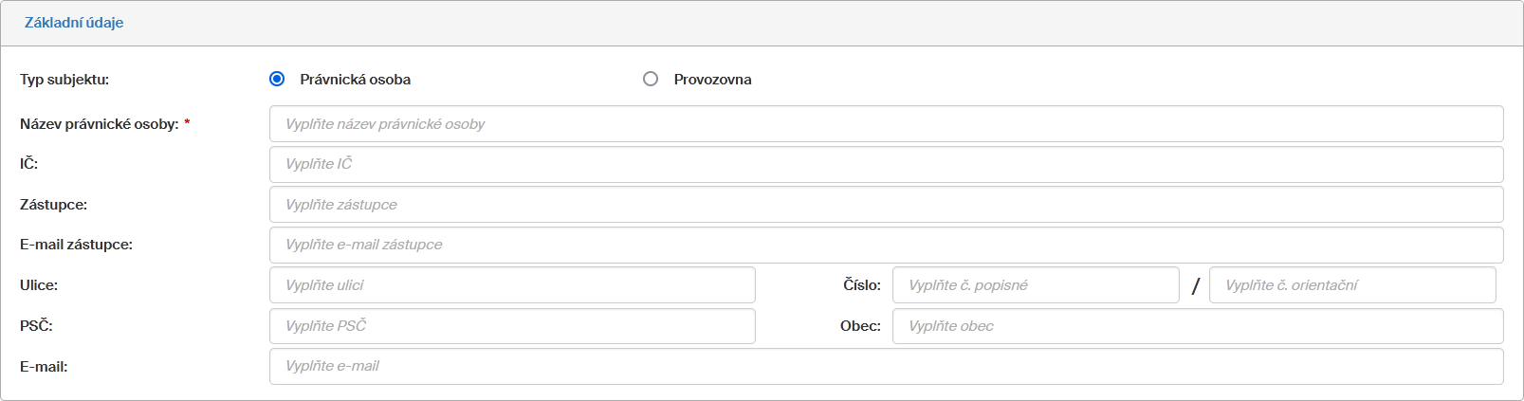Select the Právnická osoba radio button
The image size is (1524, 401).
(277, 79)
